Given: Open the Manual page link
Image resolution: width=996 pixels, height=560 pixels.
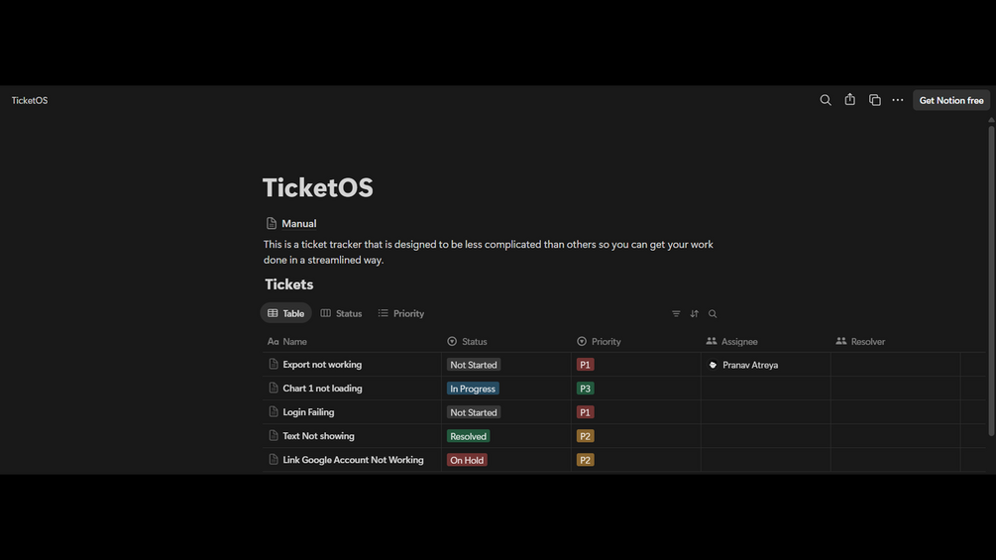Looking at the screenshot, I should (x=298, y=224).
